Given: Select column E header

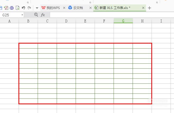Looking at the screenshot, I should pyautogui.click(x=85, y=21).
